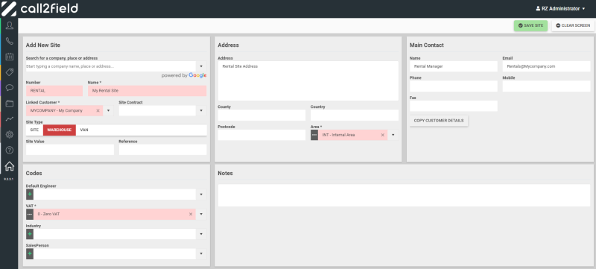596x269 pixels.
Task: Click the Mobile input field
Action: 546,86
